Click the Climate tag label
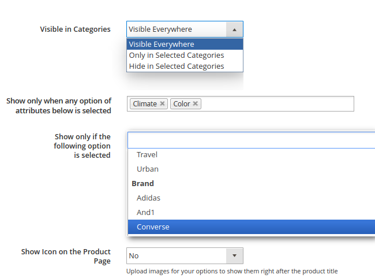 [145, 104]
